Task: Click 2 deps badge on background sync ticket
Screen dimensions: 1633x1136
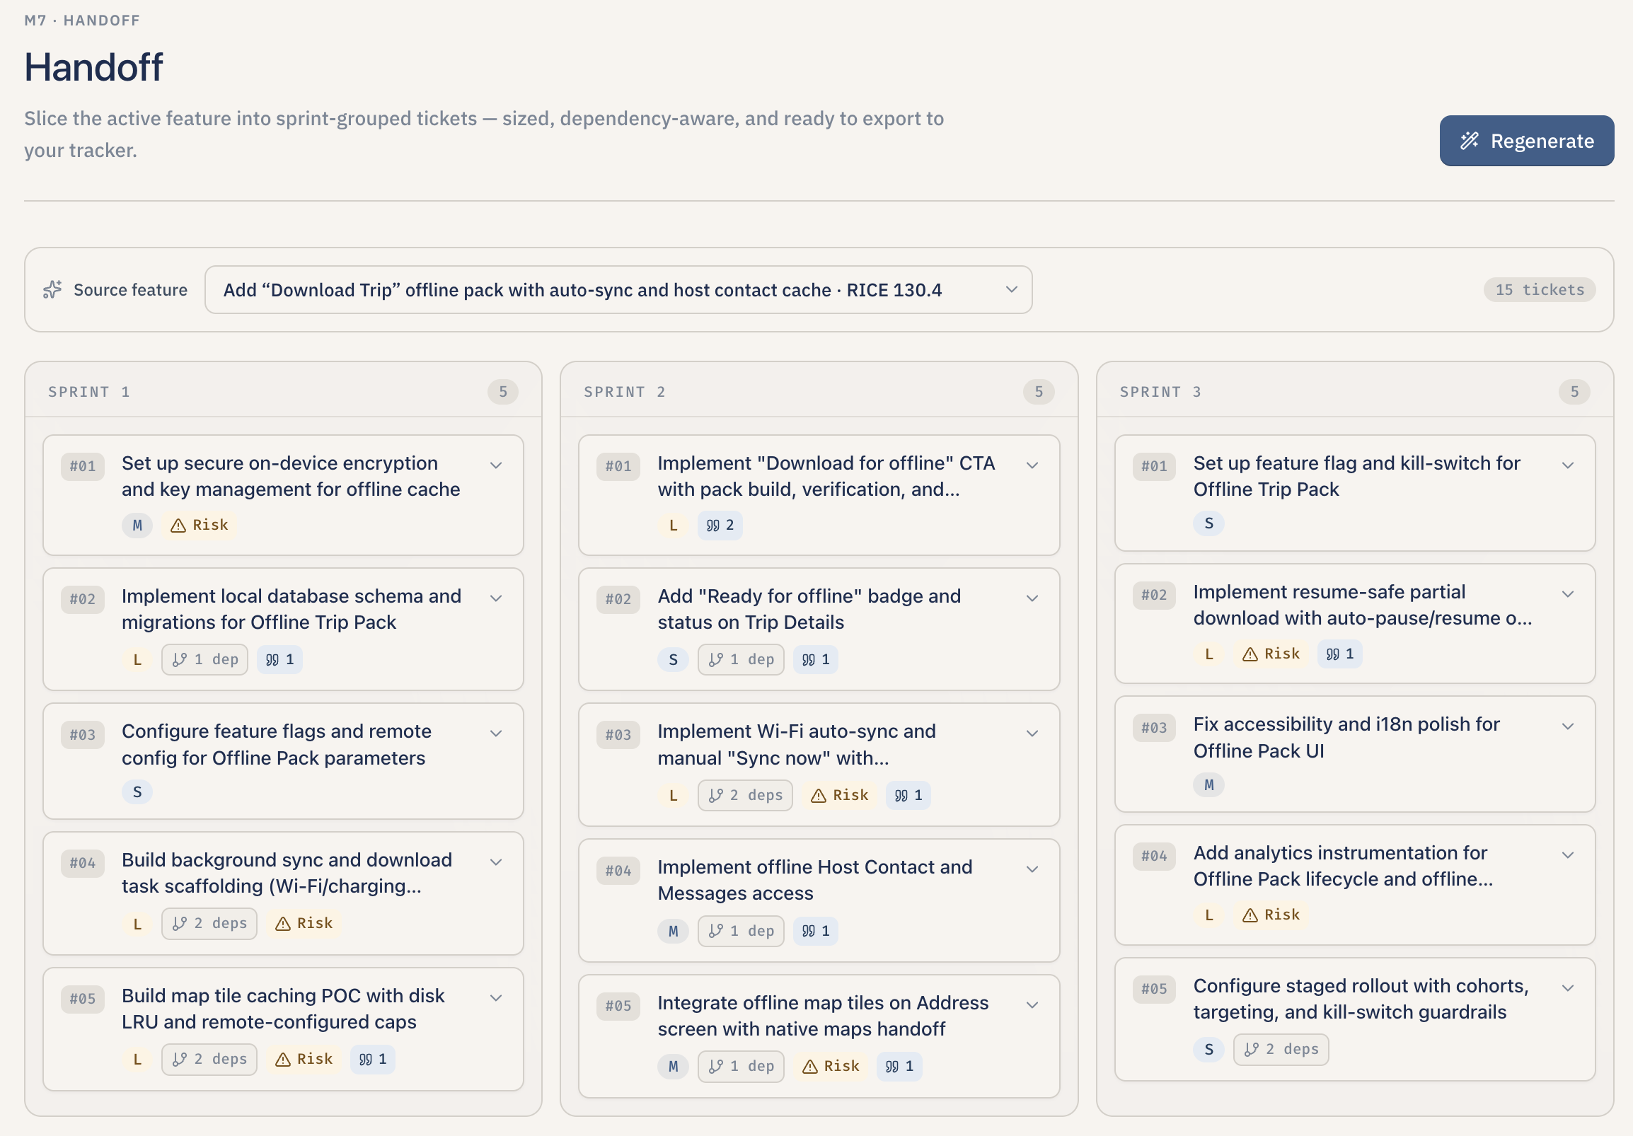Action: click(x=209, y=922)
